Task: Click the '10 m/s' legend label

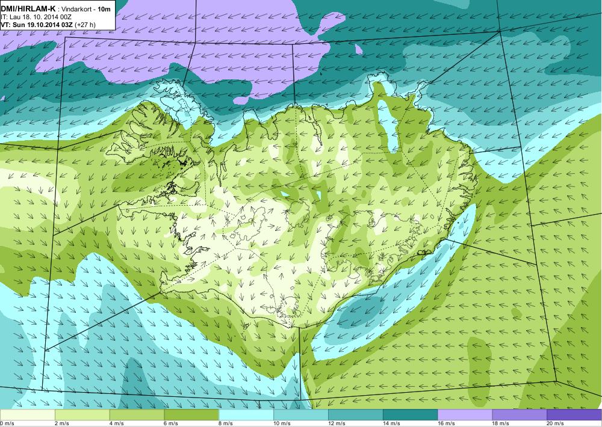Action: [282, 423]
